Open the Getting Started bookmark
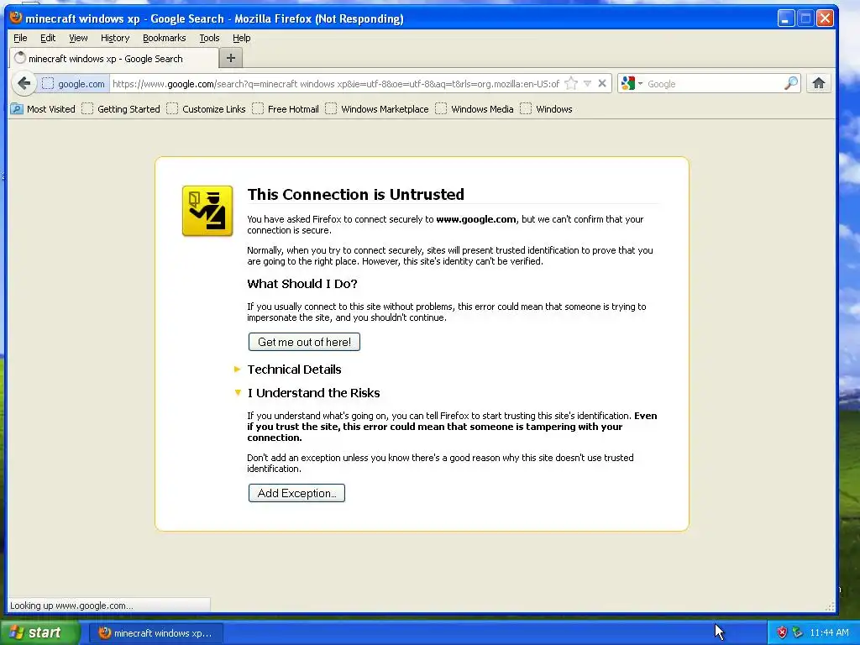The height and width of the screenshot is (645, 860). [121, 109]
